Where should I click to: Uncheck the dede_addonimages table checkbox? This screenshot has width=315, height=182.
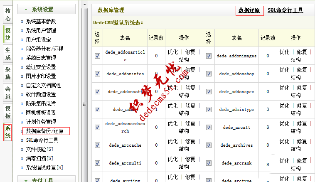coord(209,56)
